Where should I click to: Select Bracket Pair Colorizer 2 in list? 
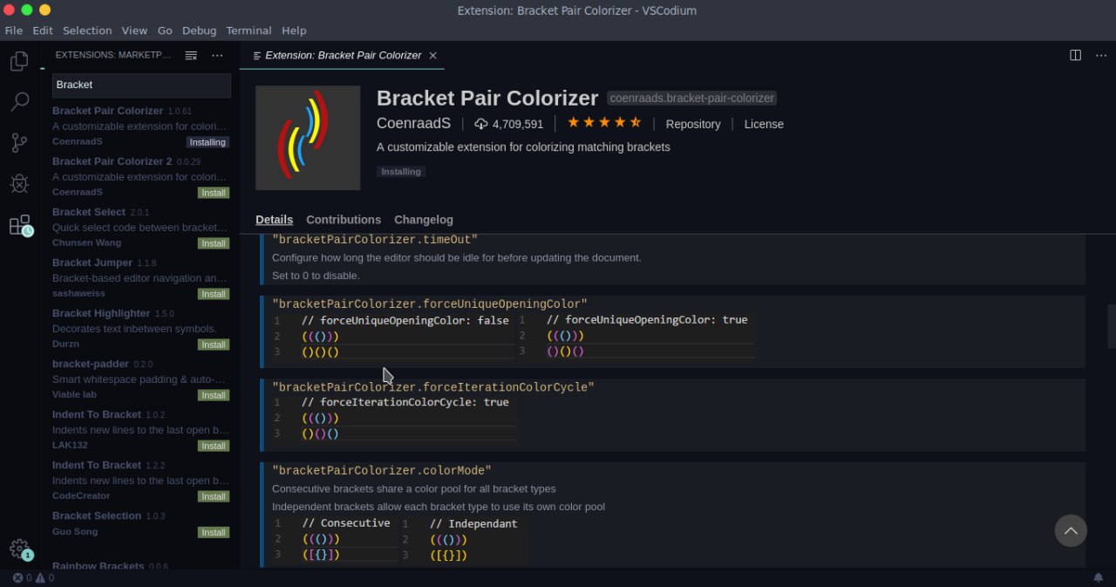(x=139, y=176)
